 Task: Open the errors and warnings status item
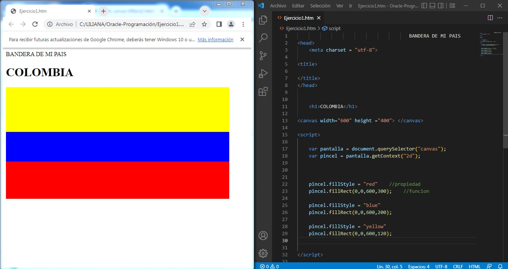coord(269,266)
